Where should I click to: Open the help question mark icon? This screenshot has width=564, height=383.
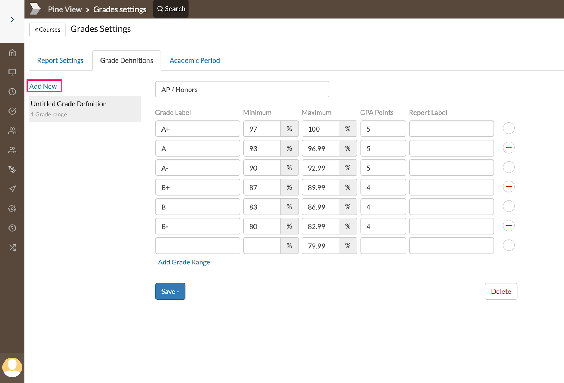pos(12,228)
